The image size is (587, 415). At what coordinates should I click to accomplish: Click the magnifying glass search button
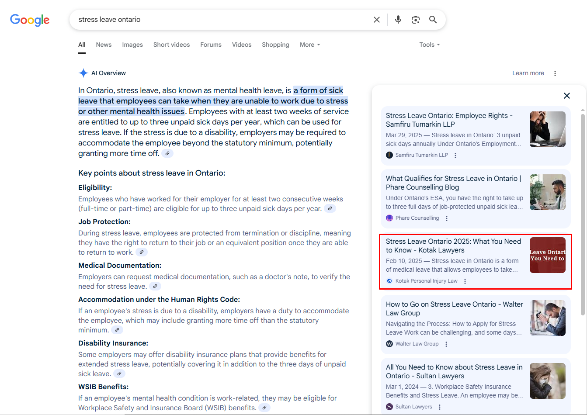pyautogui.click(x=433, y=20)
